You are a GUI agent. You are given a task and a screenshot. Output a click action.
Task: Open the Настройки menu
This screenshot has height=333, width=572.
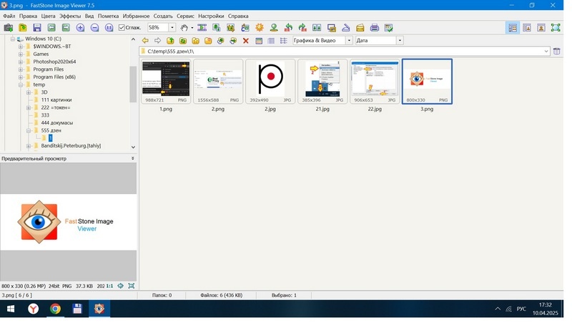click(x=211, y=16)
